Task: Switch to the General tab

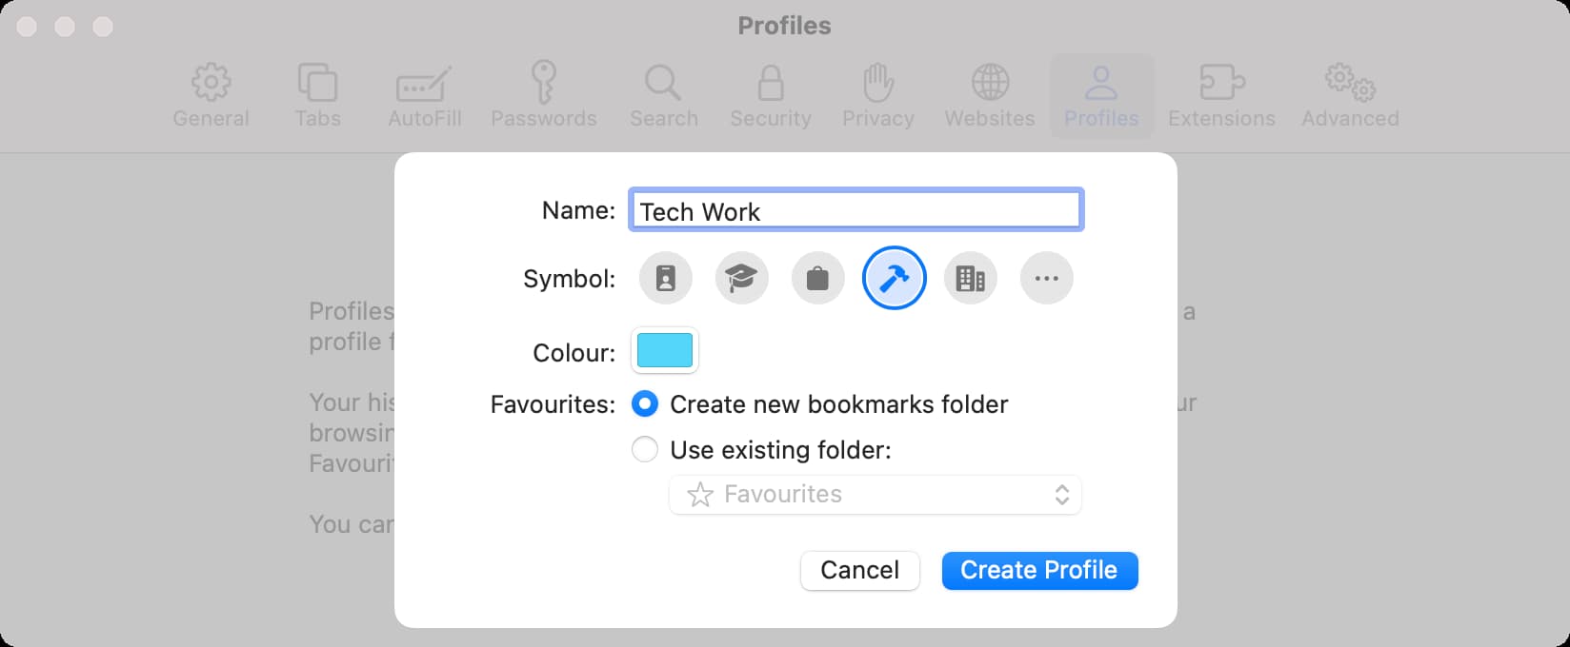Action: click(211, 96)
